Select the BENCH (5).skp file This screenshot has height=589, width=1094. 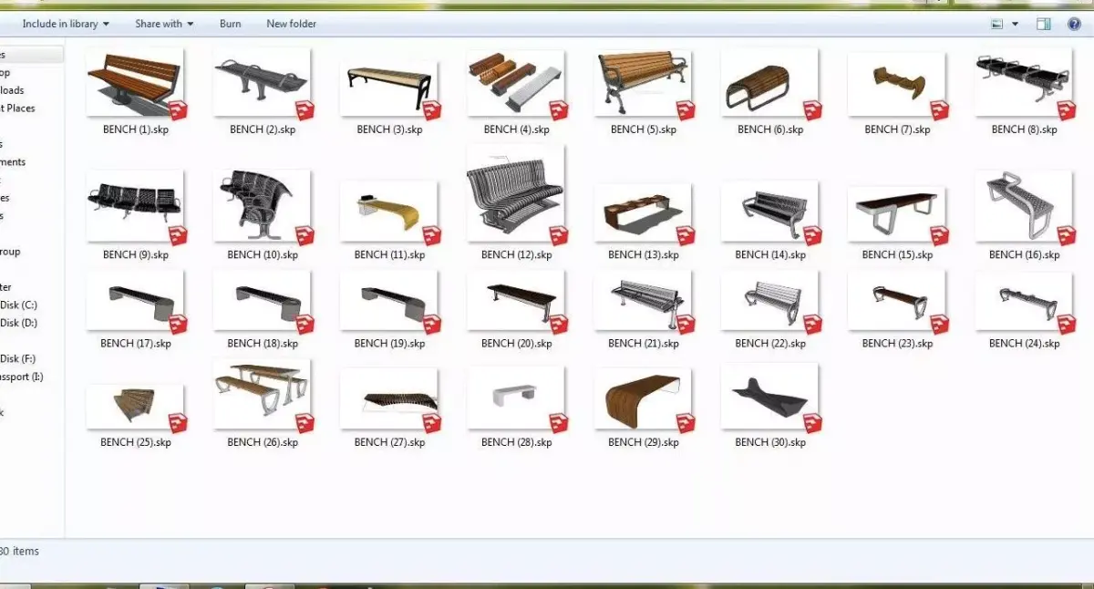click(643, 84)
